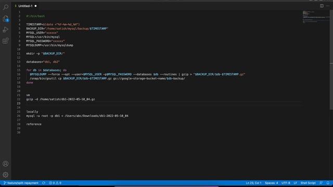Click the MYSQLDUMP=/usr/bin/mysqldump line

coord(50,45)
